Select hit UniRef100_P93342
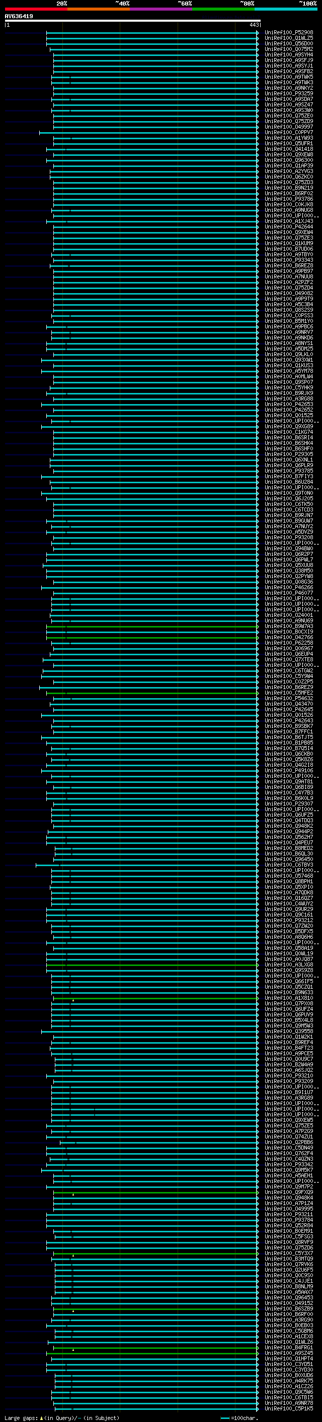This screenshot has height=1422, width=322. pyautogui.click(x=288, y=1164)
